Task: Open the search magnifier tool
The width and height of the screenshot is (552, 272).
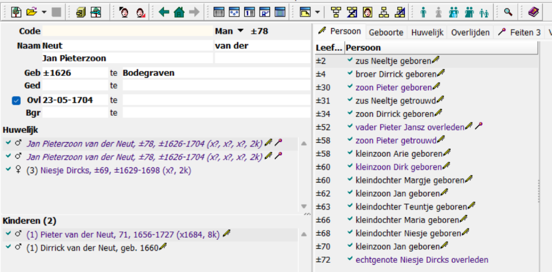Action: click(x=508, y=12)
